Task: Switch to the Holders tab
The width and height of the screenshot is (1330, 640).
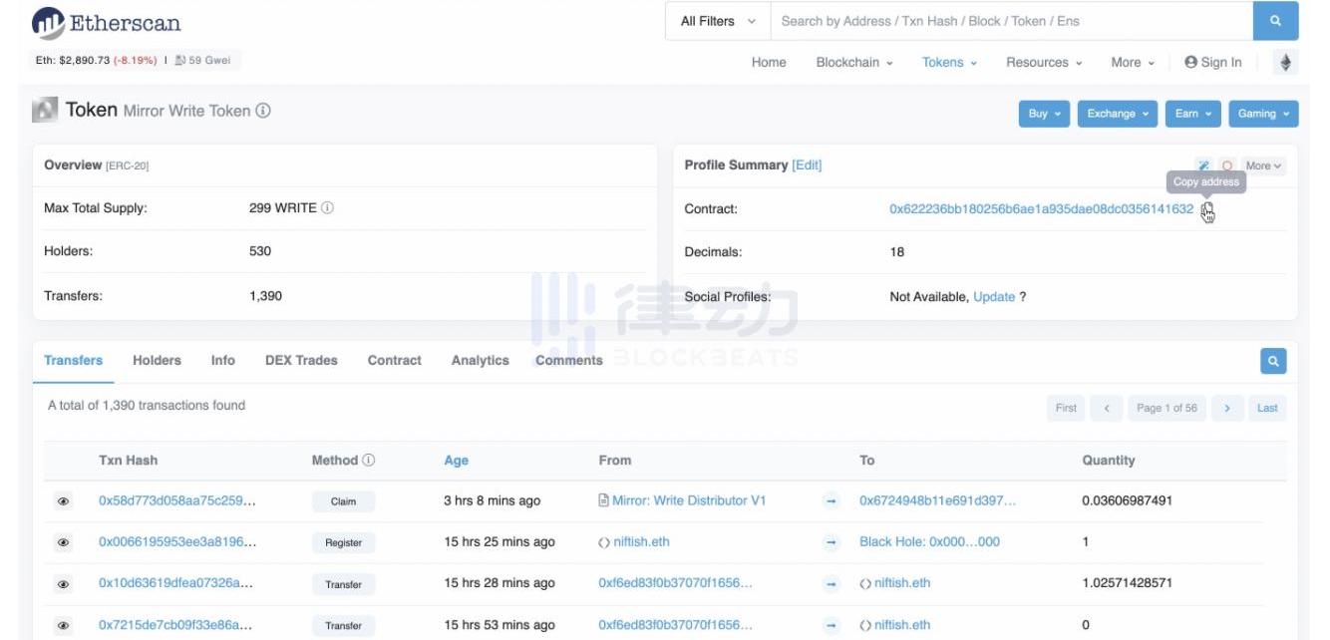Action: (157, 360)
